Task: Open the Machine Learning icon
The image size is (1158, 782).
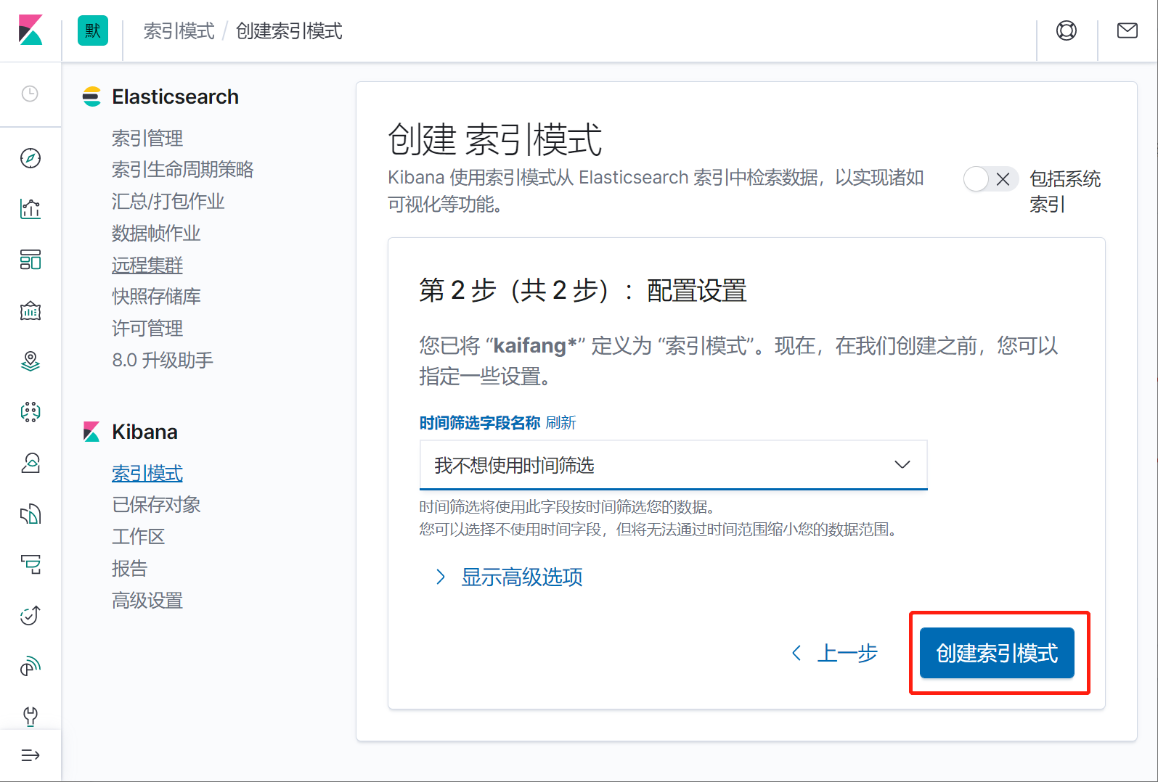Action: click(x=30, y=412)
